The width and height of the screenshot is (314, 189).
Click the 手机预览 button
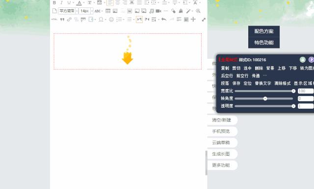[221, 131]
